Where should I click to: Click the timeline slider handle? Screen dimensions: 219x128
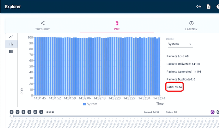pos(12,117)
